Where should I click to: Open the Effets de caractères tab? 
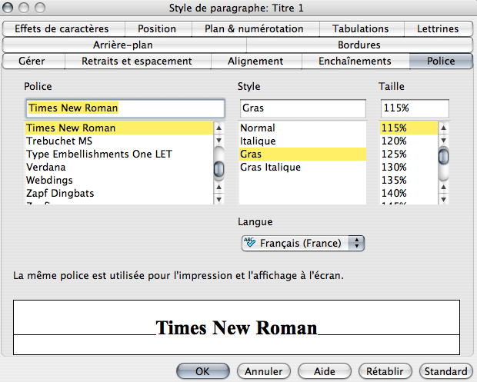pos(64,29)
